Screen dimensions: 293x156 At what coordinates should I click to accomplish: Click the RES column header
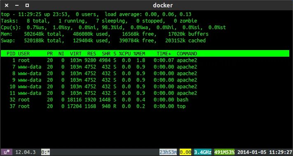91,54
